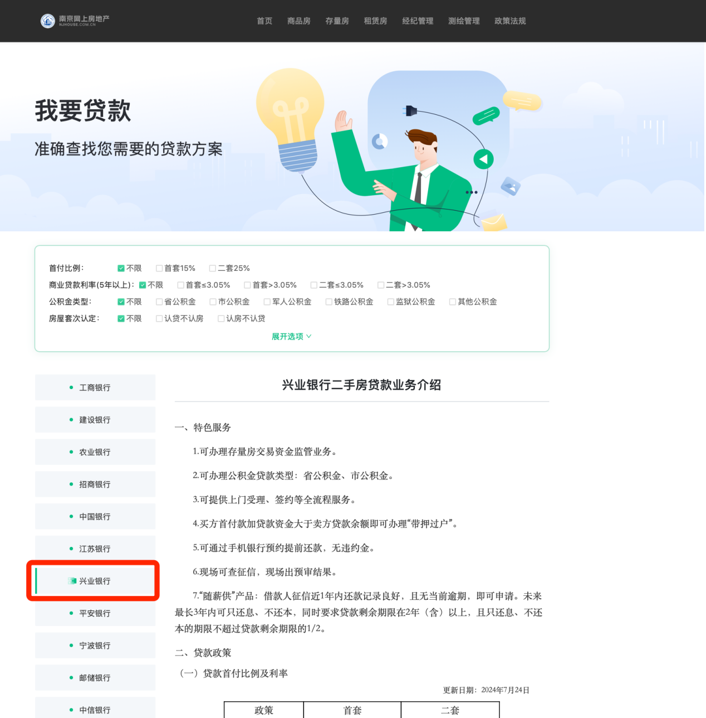Click the 更新日期：2024年7月24日 text
706x718 pixels.
click(486, 690)
